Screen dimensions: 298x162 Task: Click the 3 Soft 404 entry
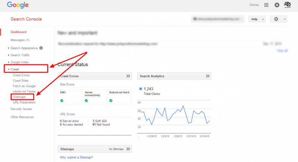point(99,121)
